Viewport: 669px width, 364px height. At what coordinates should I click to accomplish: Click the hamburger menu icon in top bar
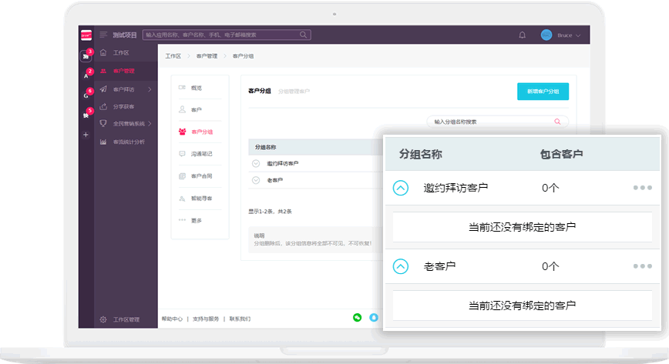tap(103, 35)
